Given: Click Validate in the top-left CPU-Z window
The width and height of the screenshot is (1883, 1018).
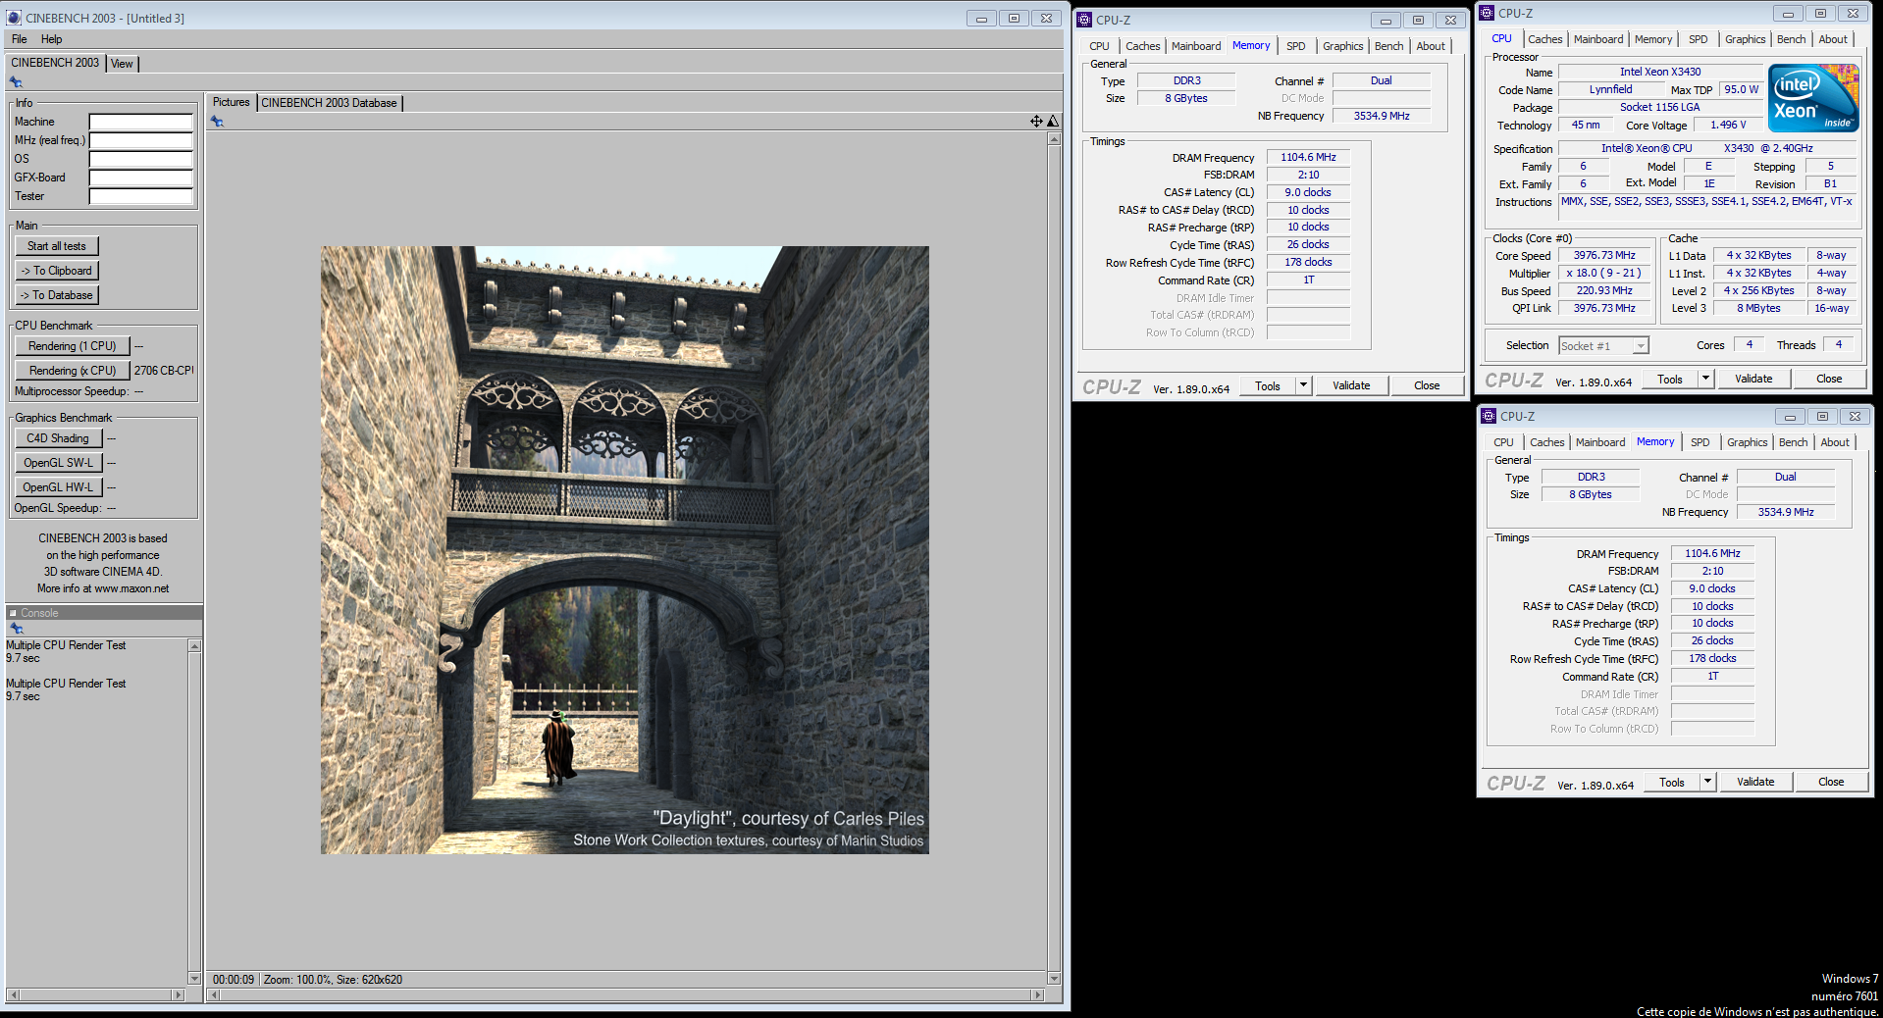Looking at the screenshot, I should 1351,385.
